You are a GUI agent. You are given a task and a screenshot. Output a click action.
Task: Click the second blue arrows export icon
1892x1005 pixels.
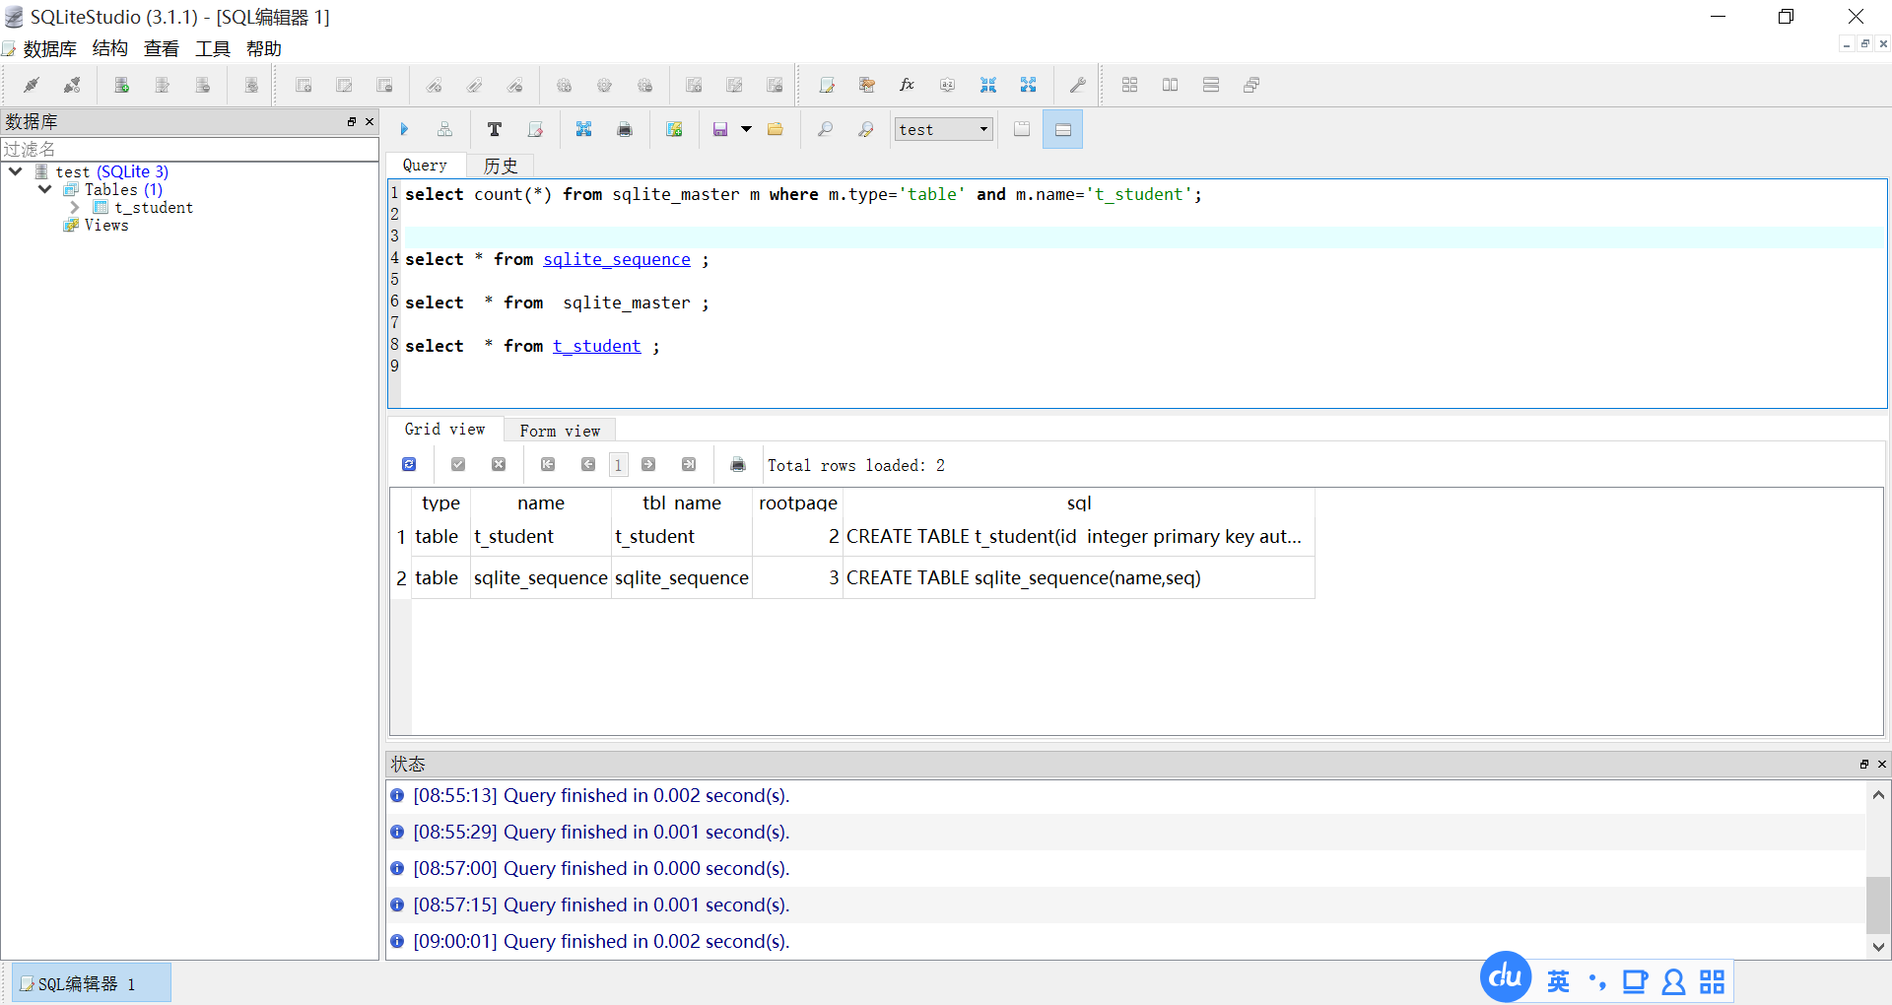point(1029,85)
